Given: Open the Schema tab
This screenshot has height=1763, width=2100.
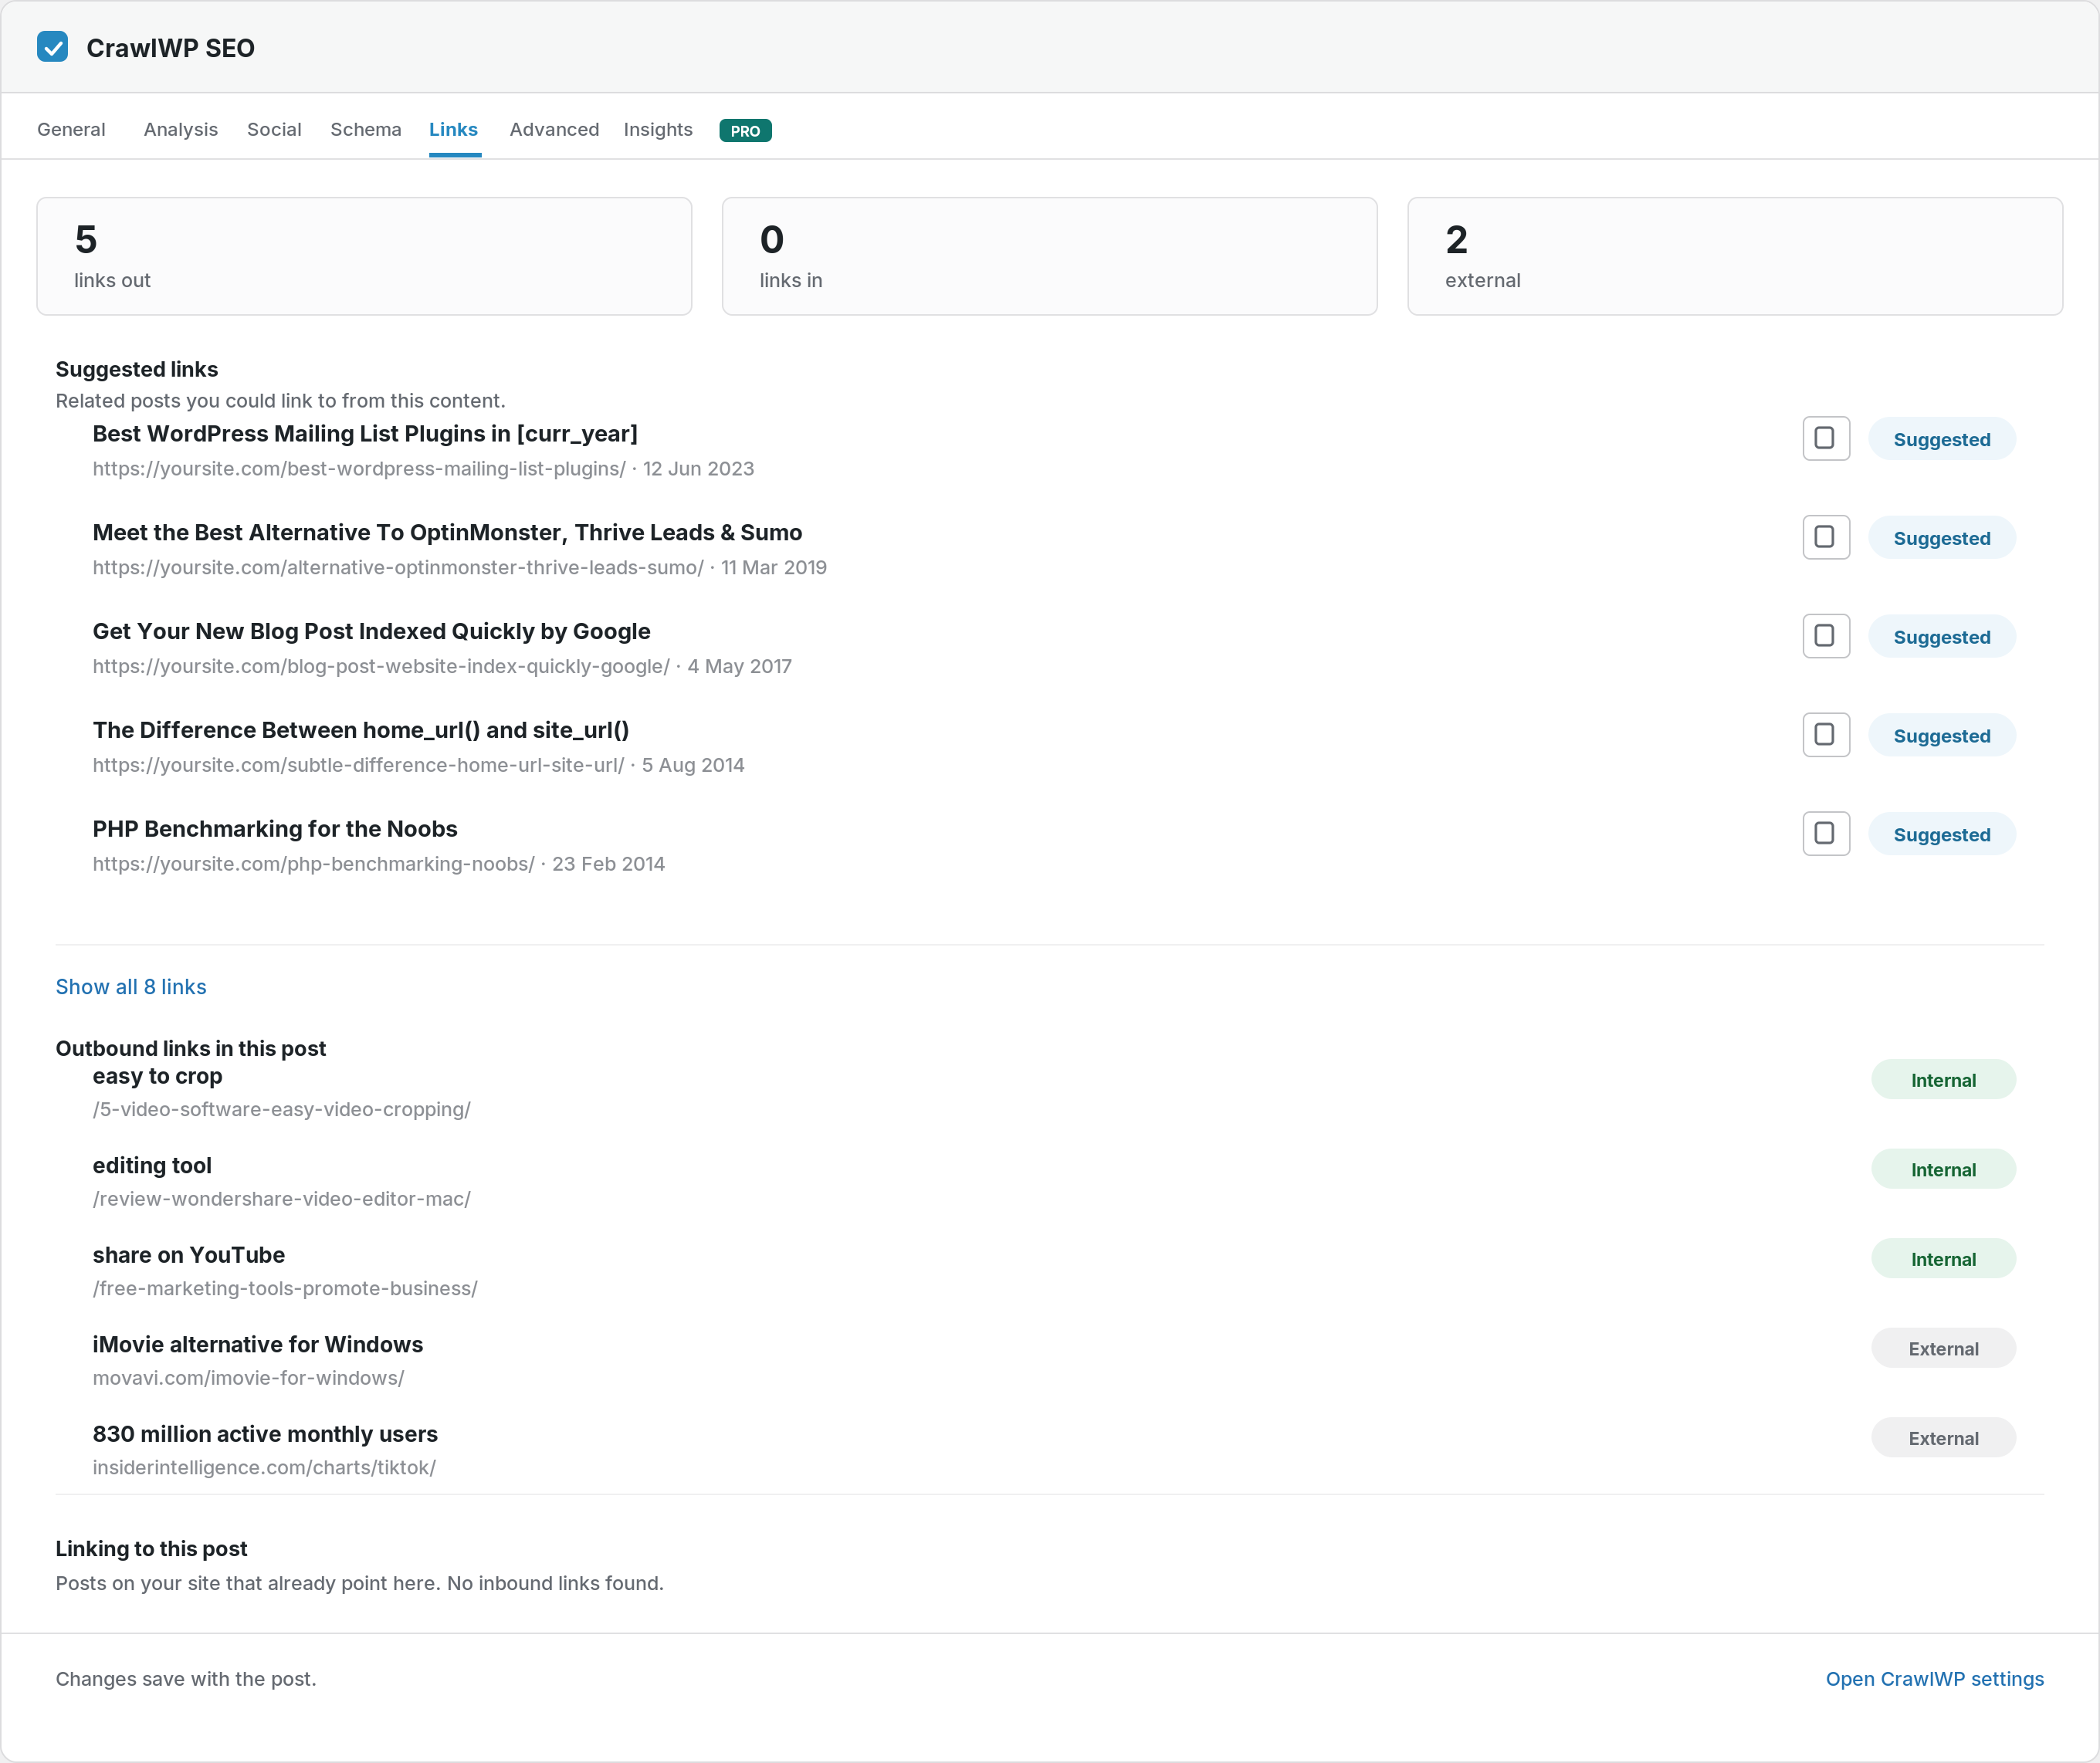Looking at the screenshot, I should pos(366,129).
